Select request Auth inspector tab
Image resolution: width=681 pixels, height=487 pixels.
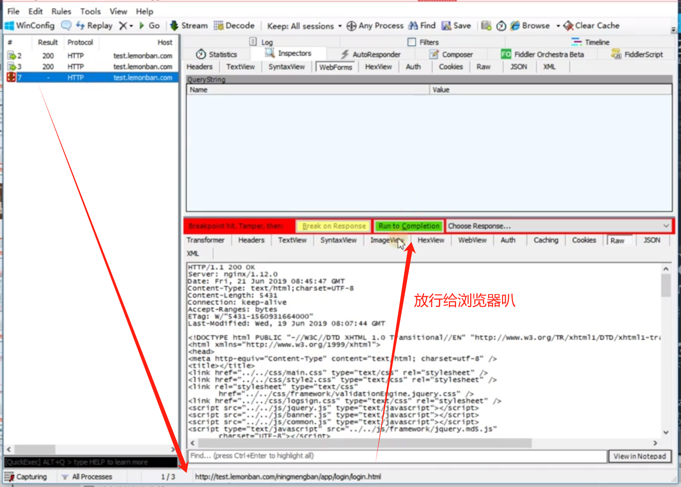tap(413, 67)
